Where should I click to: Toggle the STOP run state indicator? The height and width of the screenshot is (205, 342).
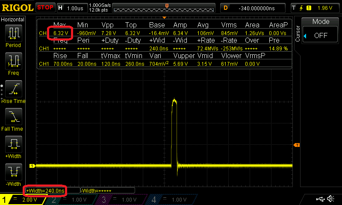pos(45,7)
